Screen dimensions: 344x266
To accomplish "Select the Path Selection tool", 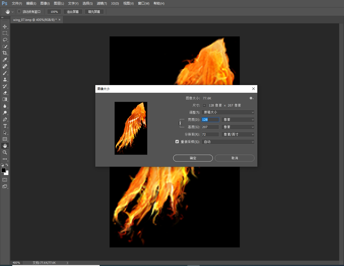I will pyautogui.click(x=5, y=132).
